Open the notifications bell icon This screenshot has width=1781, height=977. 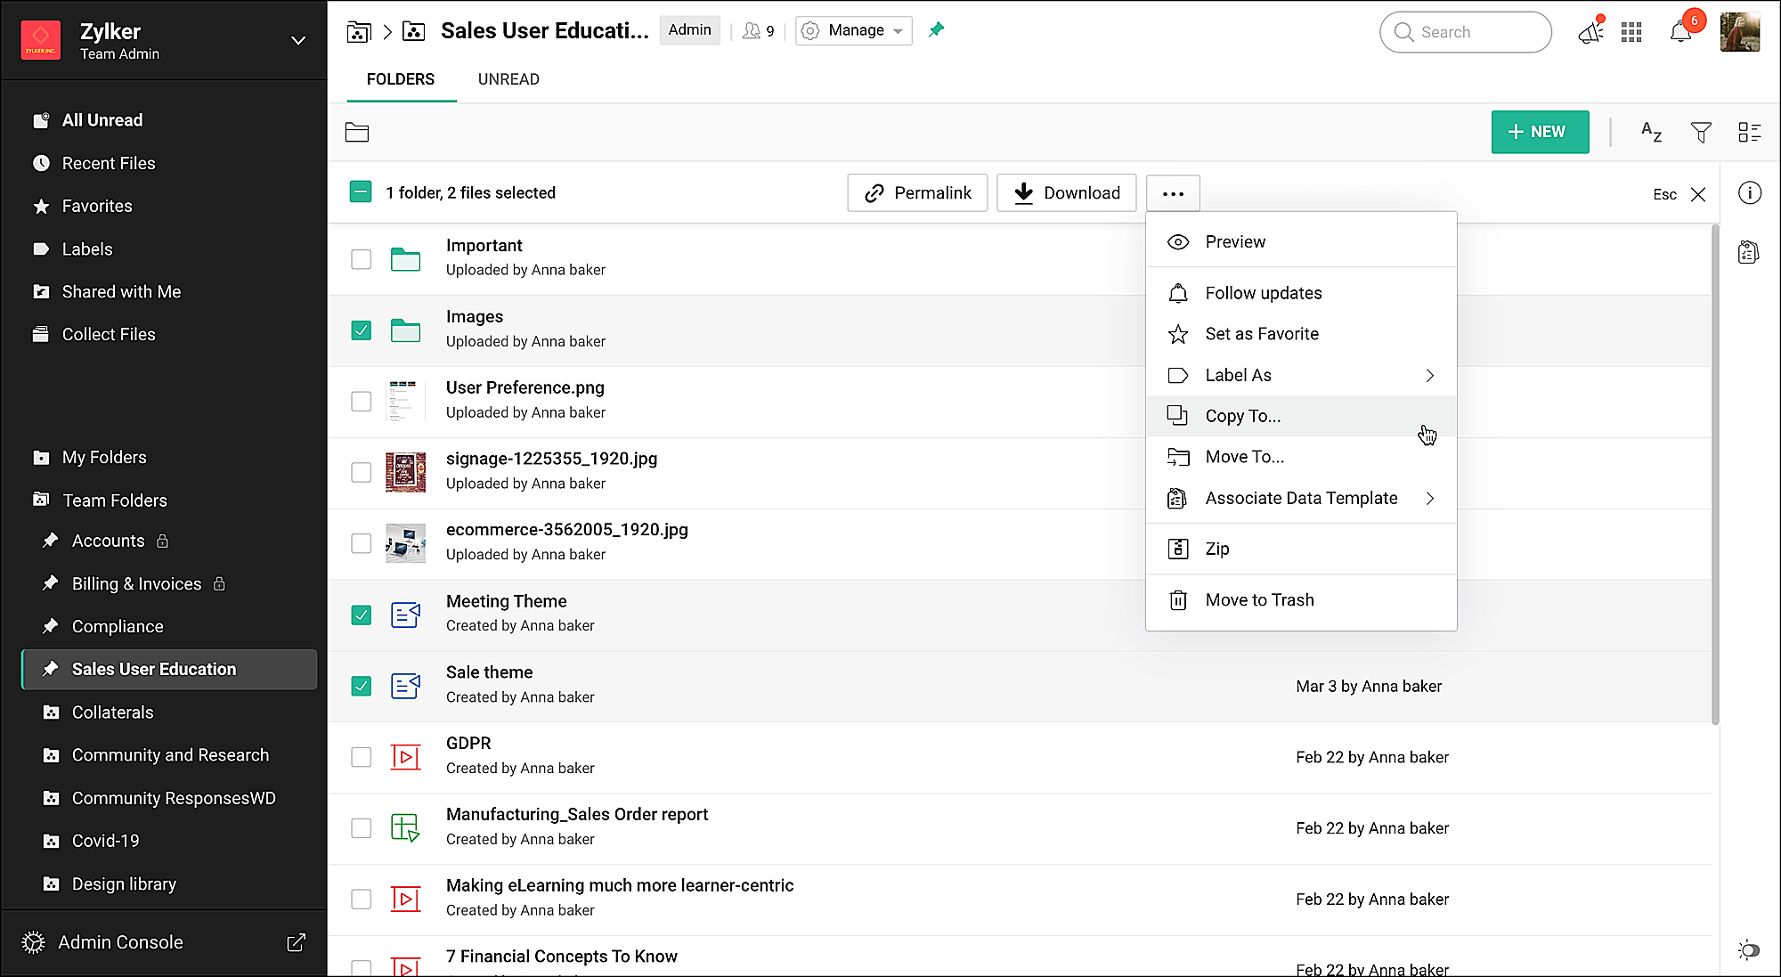(x=1680, y=33)
